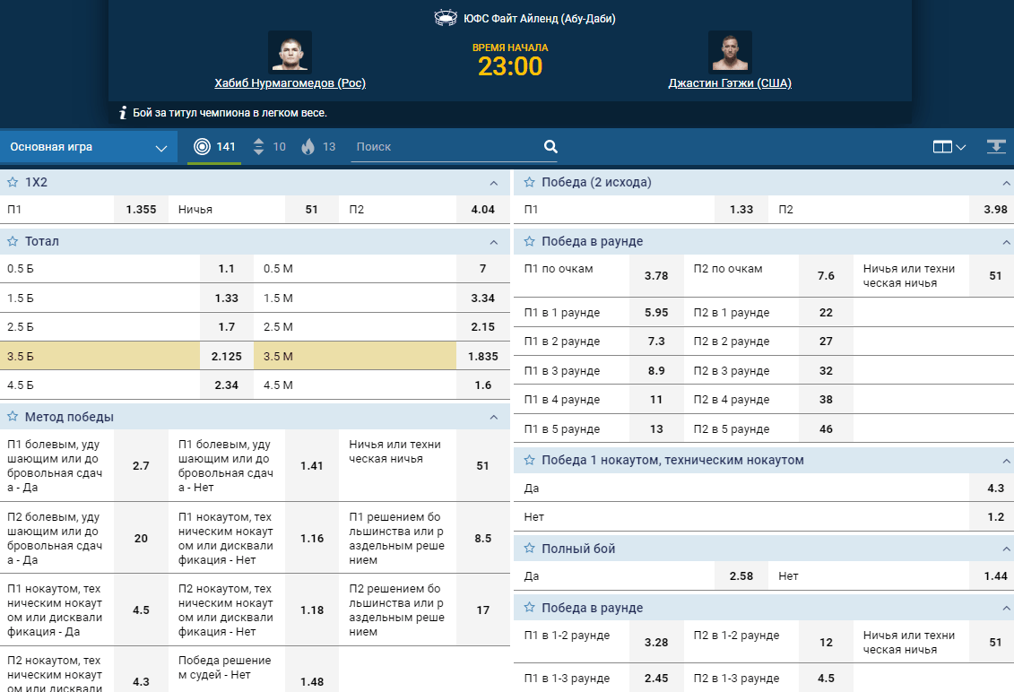Select П1 odds 1.355 in 1X2

(x=141, y=210)
